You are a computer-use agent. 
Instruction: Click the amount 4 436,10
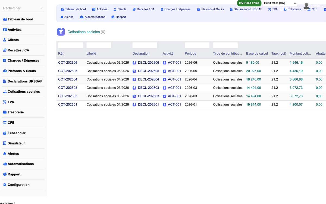296,71
